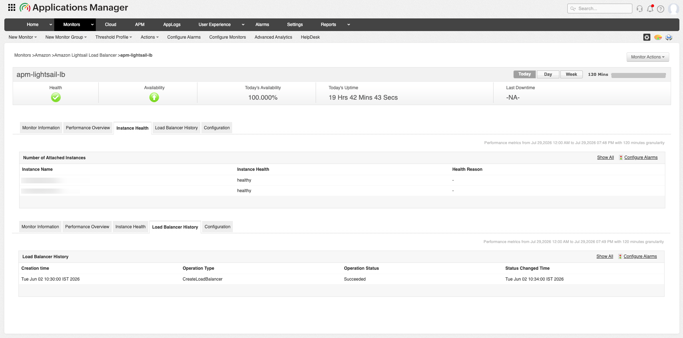This screenshot has height=338, width=683.
Task: Go to the Cloud menu
Action: coord(111,25)
